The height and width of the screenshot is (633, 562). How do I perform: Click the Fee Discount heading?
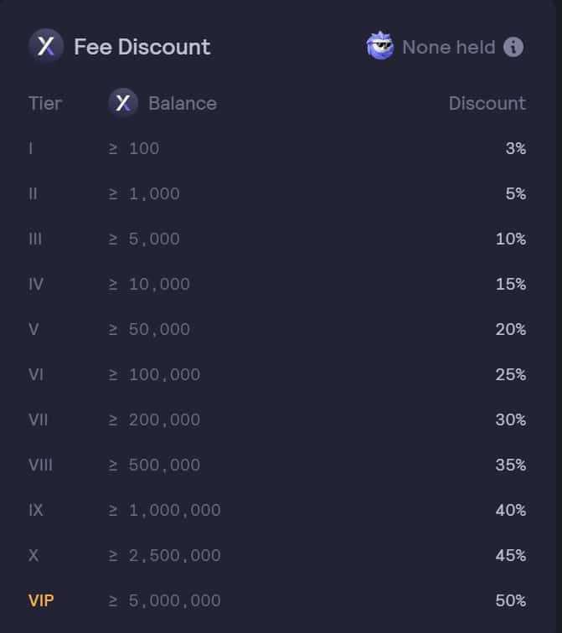point(142,47)
